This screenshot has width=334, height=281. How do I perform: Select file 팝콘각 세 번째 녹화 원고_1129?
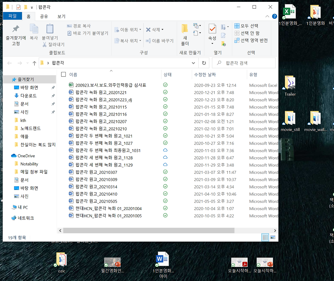pos(104,165)
